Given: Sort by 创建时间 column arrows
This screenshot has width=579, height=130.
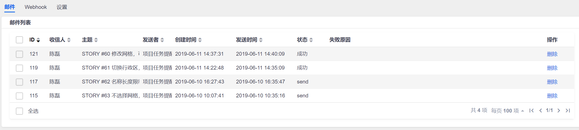Looking at the screenshot, I should (x=200, y=40).
